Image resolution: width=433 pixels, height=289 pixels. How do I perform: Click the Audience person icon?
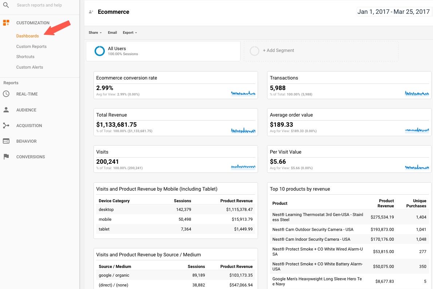tap(6, 110)
